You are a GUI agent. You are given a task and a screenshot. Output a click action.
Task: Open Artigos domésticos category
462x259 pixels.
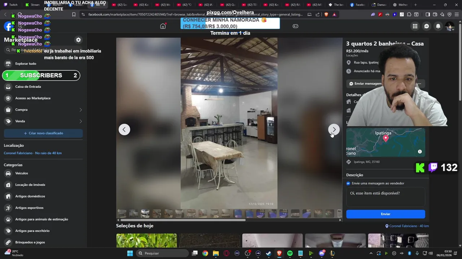[43, 196]
